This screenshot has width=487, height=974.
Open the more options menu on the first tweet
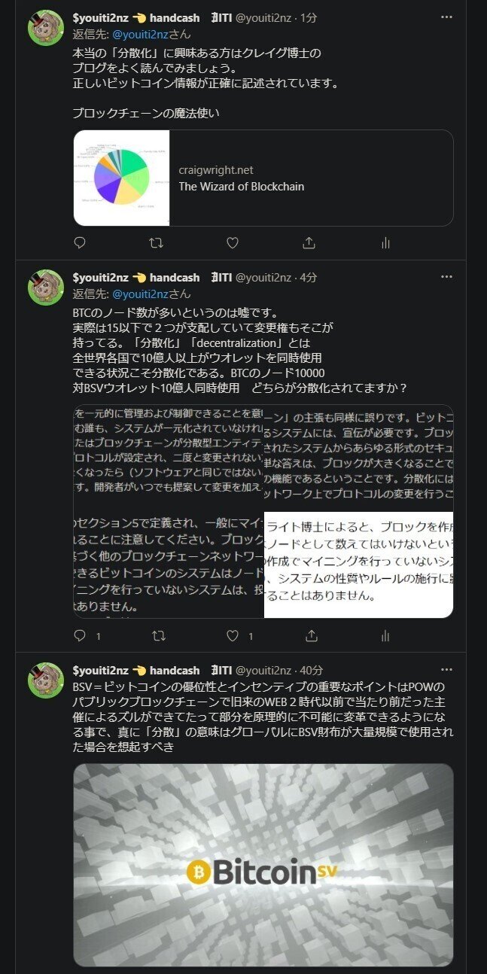pos(447,17)
